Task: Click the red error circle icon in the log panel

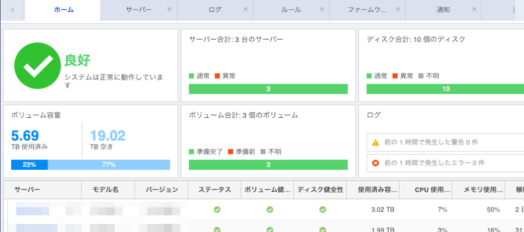Action: pyautogui.click(x=375, y=163)
